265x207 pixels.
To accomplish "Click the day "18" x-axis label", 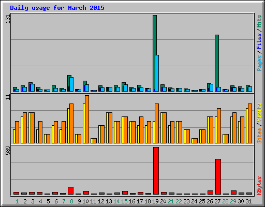I will click(x=148, y=201).
